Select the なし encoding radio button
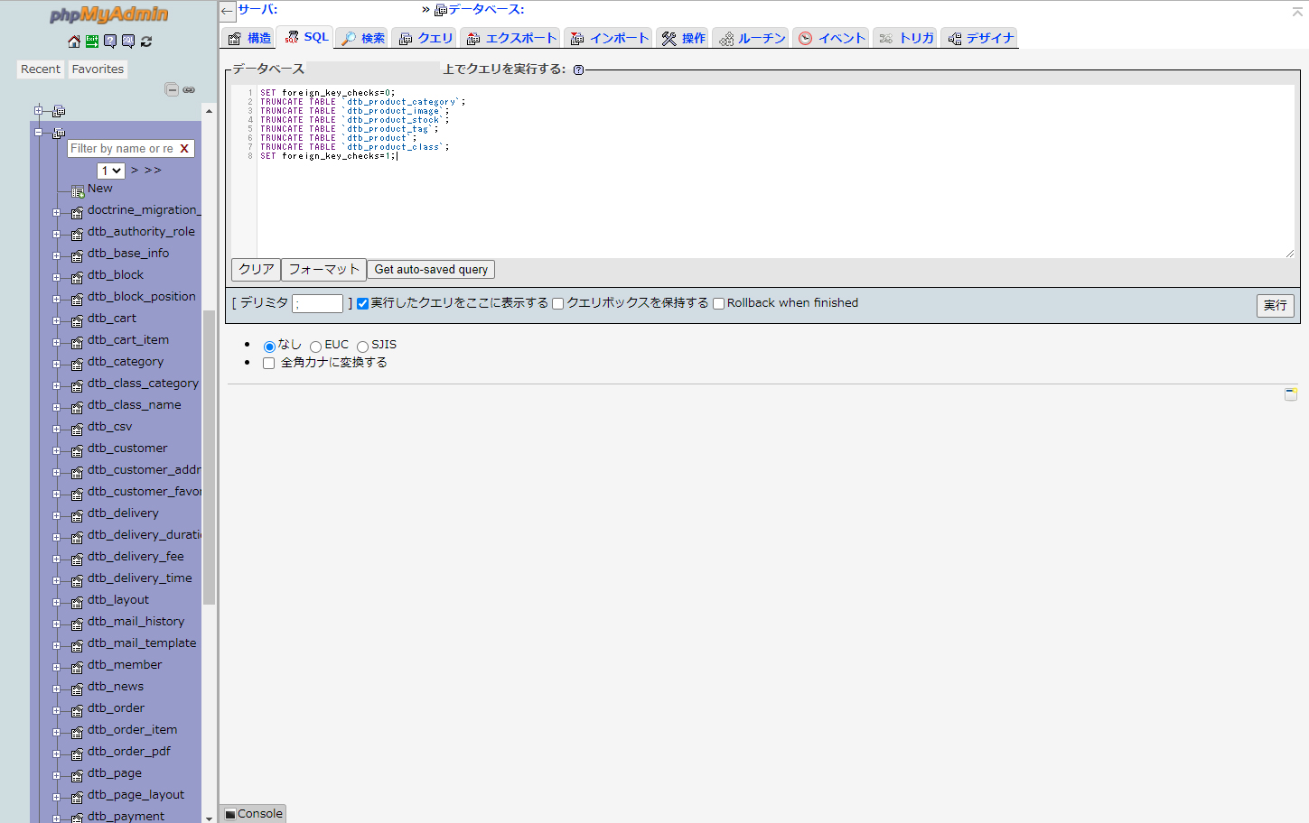 coord(269,347)
